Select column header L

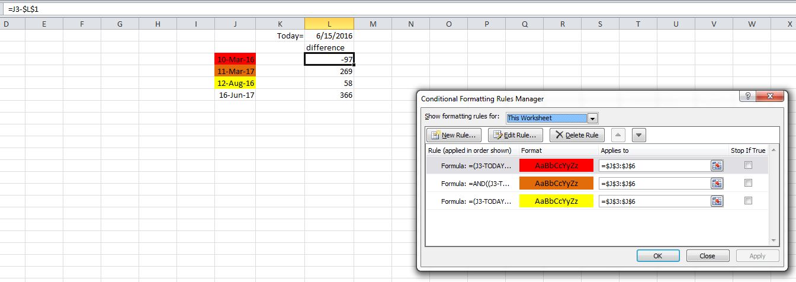click(x=329, y=24)
